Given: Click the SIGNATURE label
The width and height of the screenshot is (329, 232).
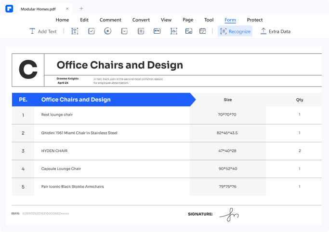Looking at the screenshot, I should [x=200, y=214].
